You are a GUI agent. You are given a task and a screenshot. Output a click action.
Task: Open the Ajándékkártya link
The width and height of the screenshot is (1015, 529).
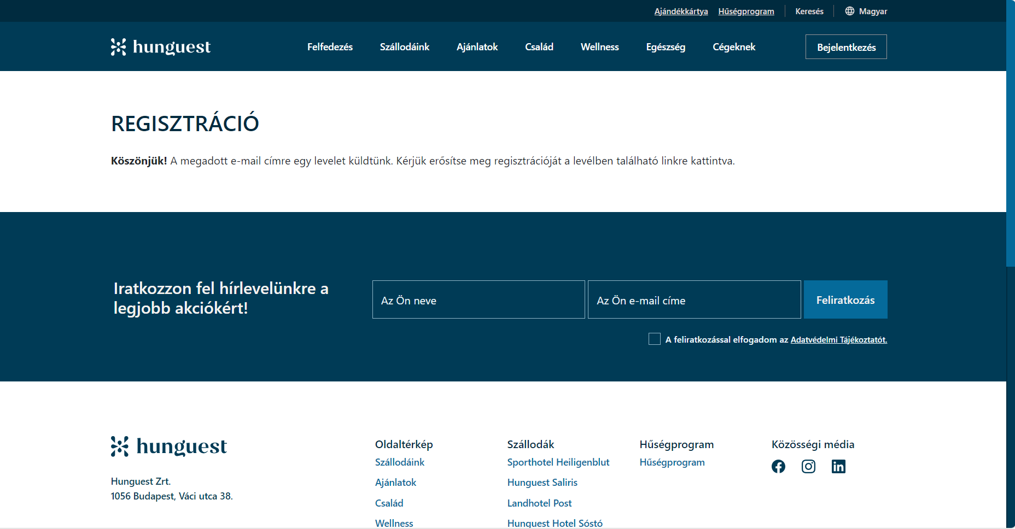tap(681, 11)
